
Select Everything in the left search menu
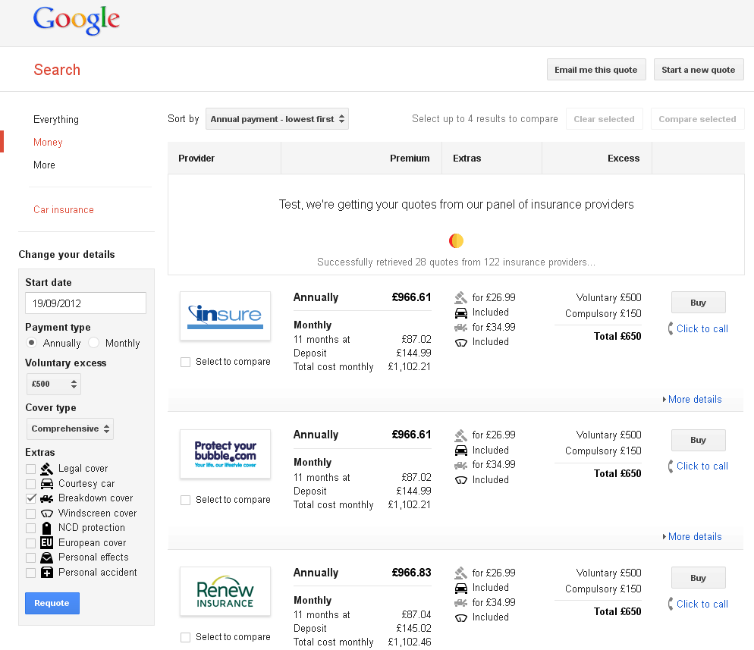[56, 119]
